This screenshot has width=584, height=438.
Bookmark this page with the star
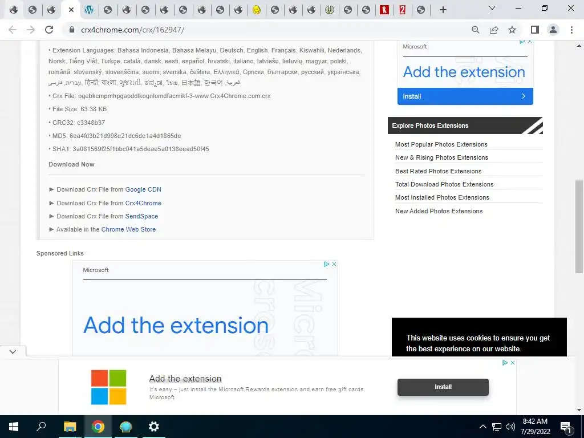tap(512, 30)
